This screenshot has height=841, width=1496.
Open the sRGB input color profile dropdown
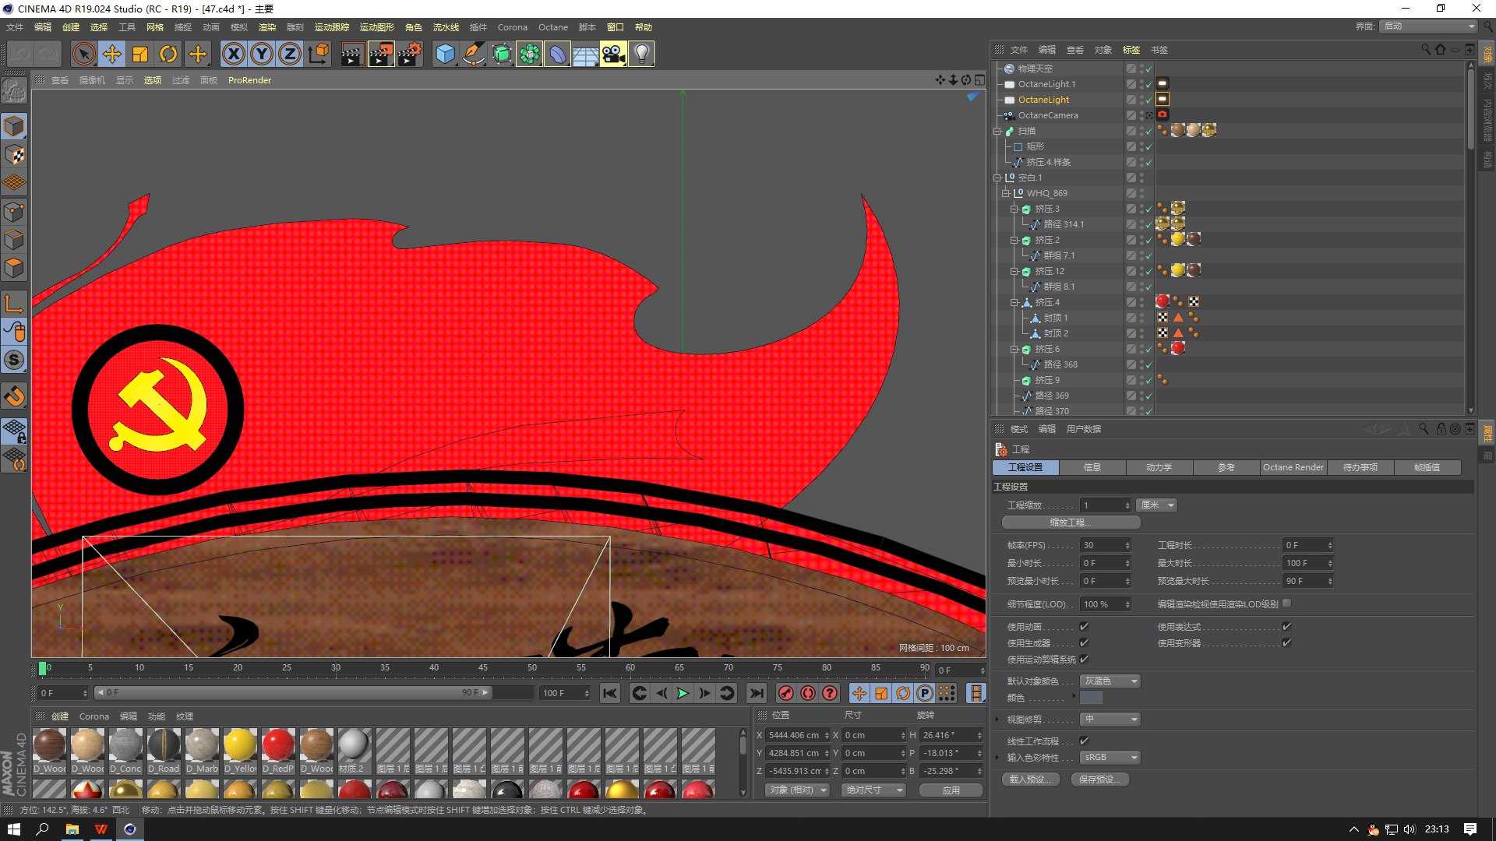1110,757
